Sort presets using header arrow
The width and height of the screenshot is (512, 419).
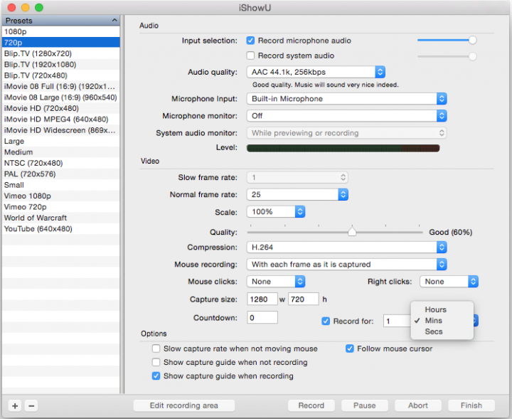[114, 20]
